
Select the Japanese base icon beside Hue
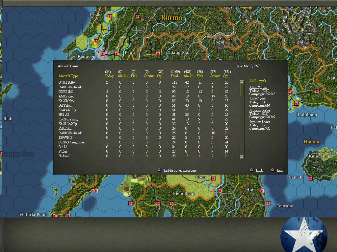coord(262,191)
